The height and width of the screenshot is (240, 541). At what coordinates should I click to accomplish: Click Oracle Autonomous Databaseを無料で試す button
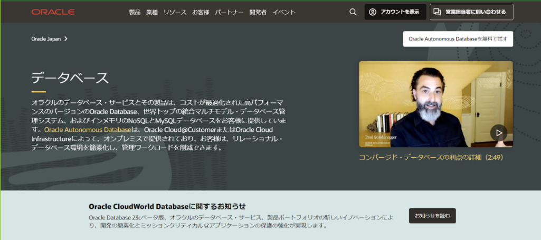458,39
